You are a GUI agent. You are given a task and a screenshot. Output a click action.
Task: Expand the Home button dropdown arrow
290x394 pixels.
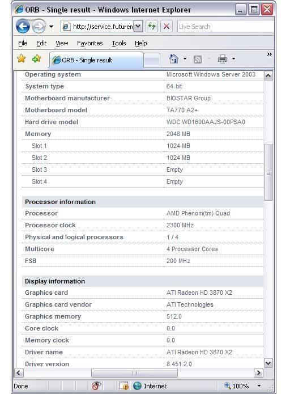(185, 59)
